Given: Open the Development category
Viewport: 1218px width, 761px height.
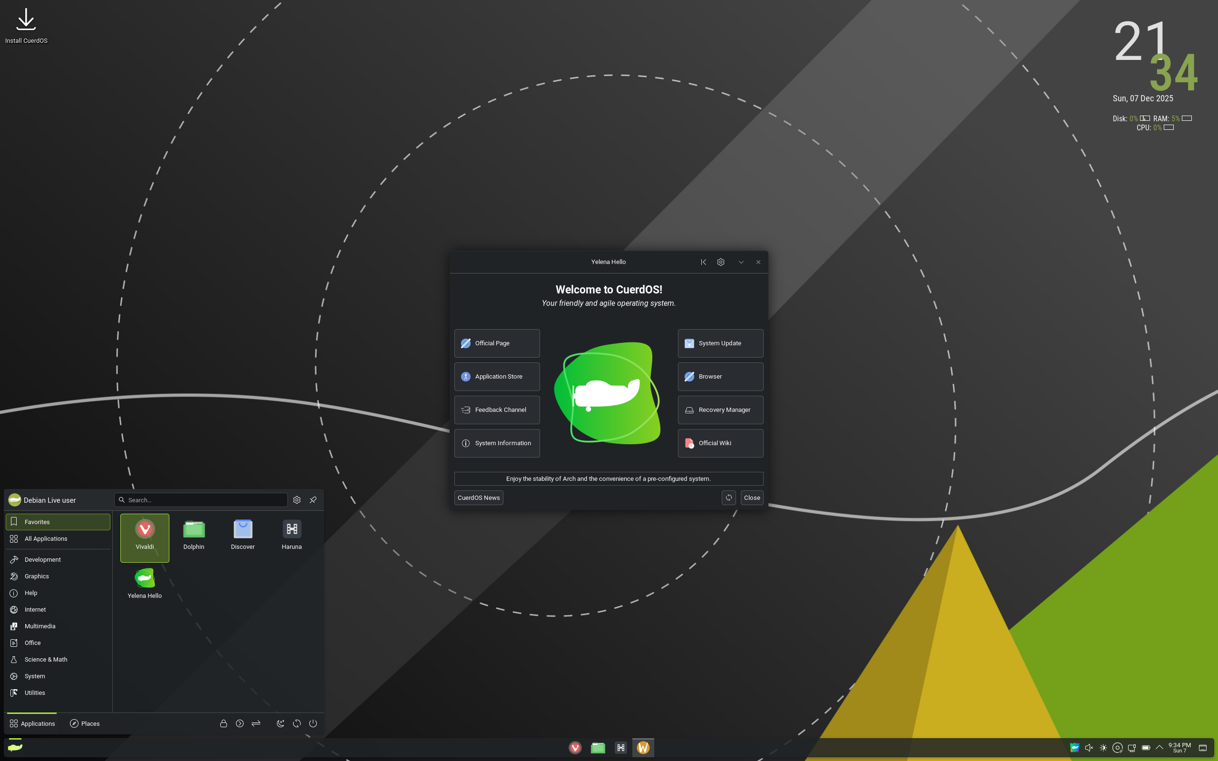Looking at the screenshot, I should 58,559.
